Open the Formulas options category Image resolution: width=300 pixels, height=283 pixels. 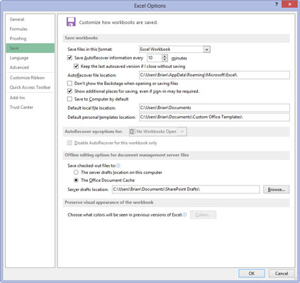pos(30,29)
